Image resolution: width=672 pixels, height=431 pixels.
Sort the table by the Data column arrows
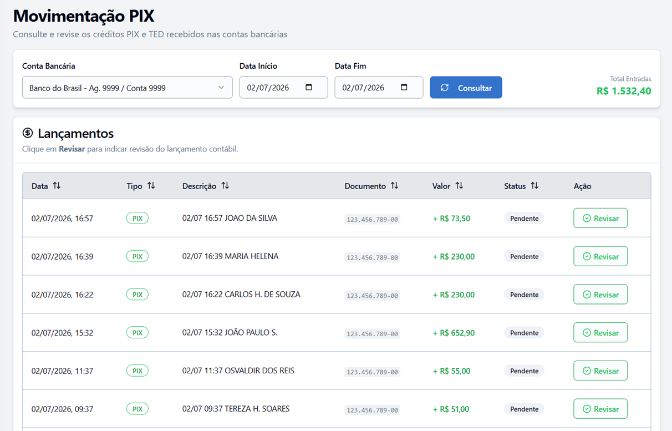(x=57, y=186)
